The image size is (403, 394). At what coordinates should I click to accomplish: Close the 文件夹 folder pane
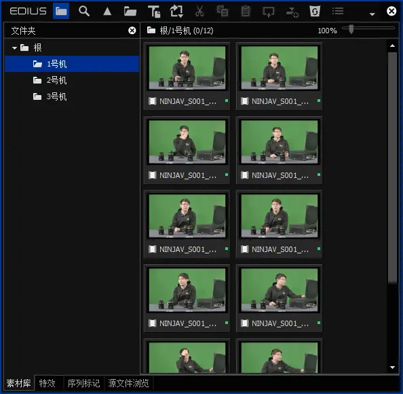(x=132, y=31)
